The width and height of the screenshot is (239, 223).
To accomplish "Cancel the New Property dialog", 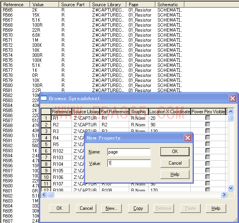I will [x=175, y=163].
